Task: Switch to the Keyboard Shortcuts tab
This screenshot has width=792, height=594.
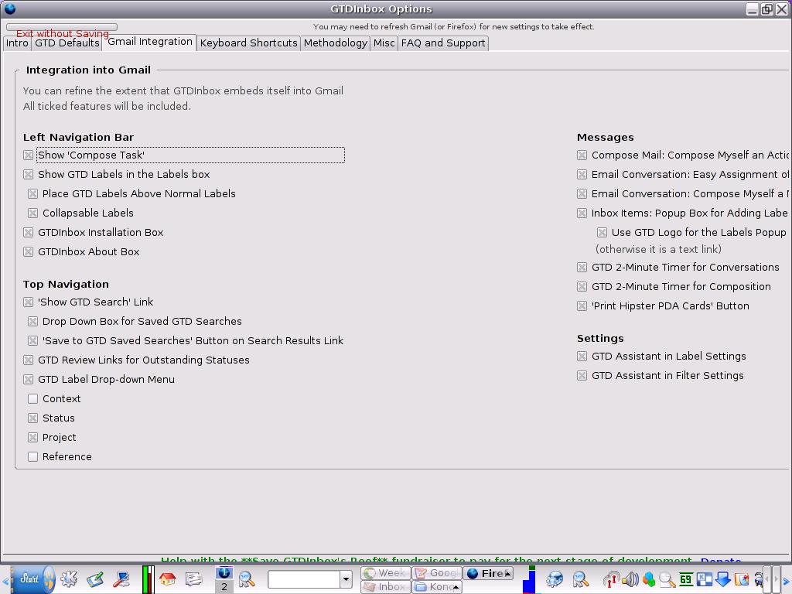Action: pos(248,43)
